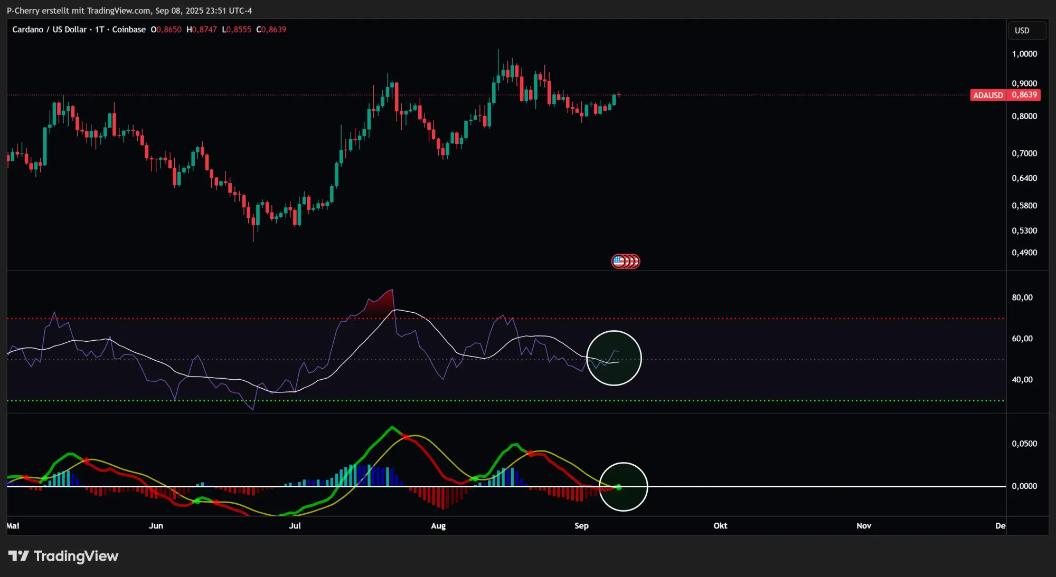
Task: Click the MACD 0,0500 axis label
Action: (x=1024, y=444)
